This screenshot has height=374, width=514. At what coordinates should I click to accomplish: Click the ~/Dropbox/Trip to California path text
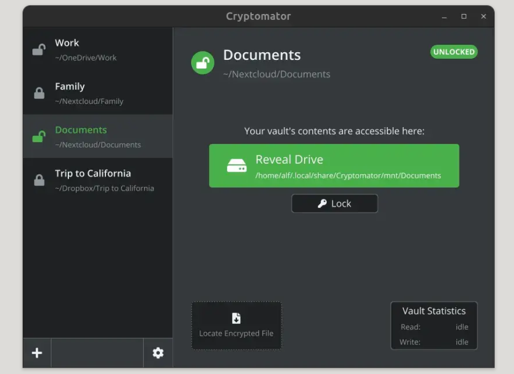tap(104, 188)
